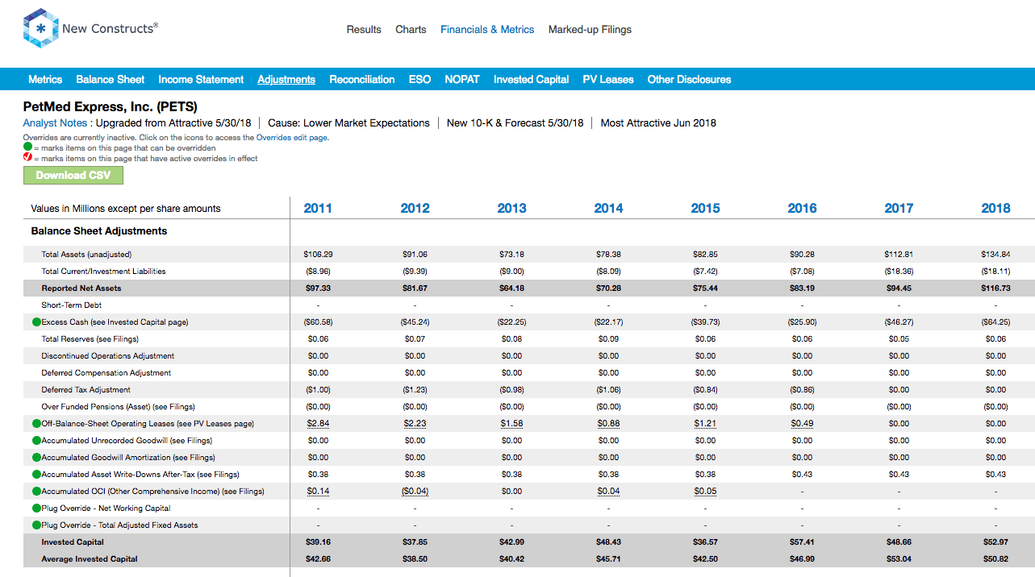Select the Adjustments tab

click(x=286, y=79)
